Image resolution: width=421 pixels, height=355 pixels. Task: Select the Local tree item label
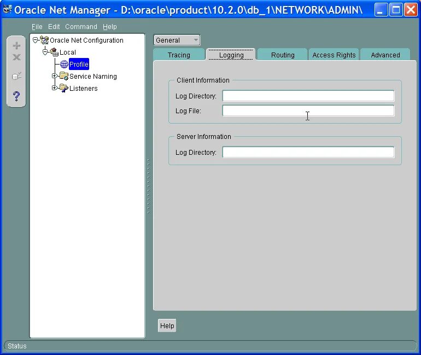tap(68, 52)
